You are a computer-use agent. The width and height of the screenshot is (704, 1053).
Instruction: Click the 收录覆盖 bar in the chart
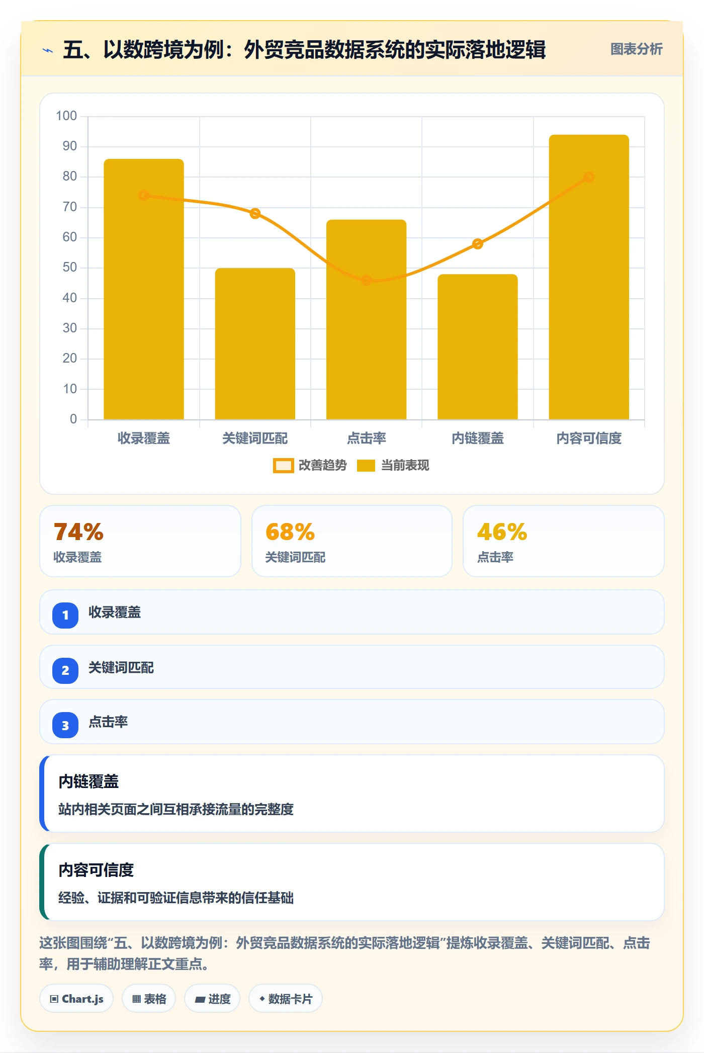coord(144,289)
